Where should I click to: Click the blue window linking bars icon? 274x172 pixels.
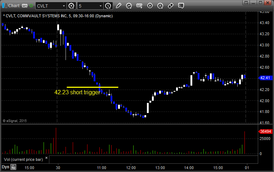point(5,6)
